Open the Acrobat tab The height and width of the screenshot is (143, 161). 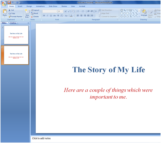[82, 6]
